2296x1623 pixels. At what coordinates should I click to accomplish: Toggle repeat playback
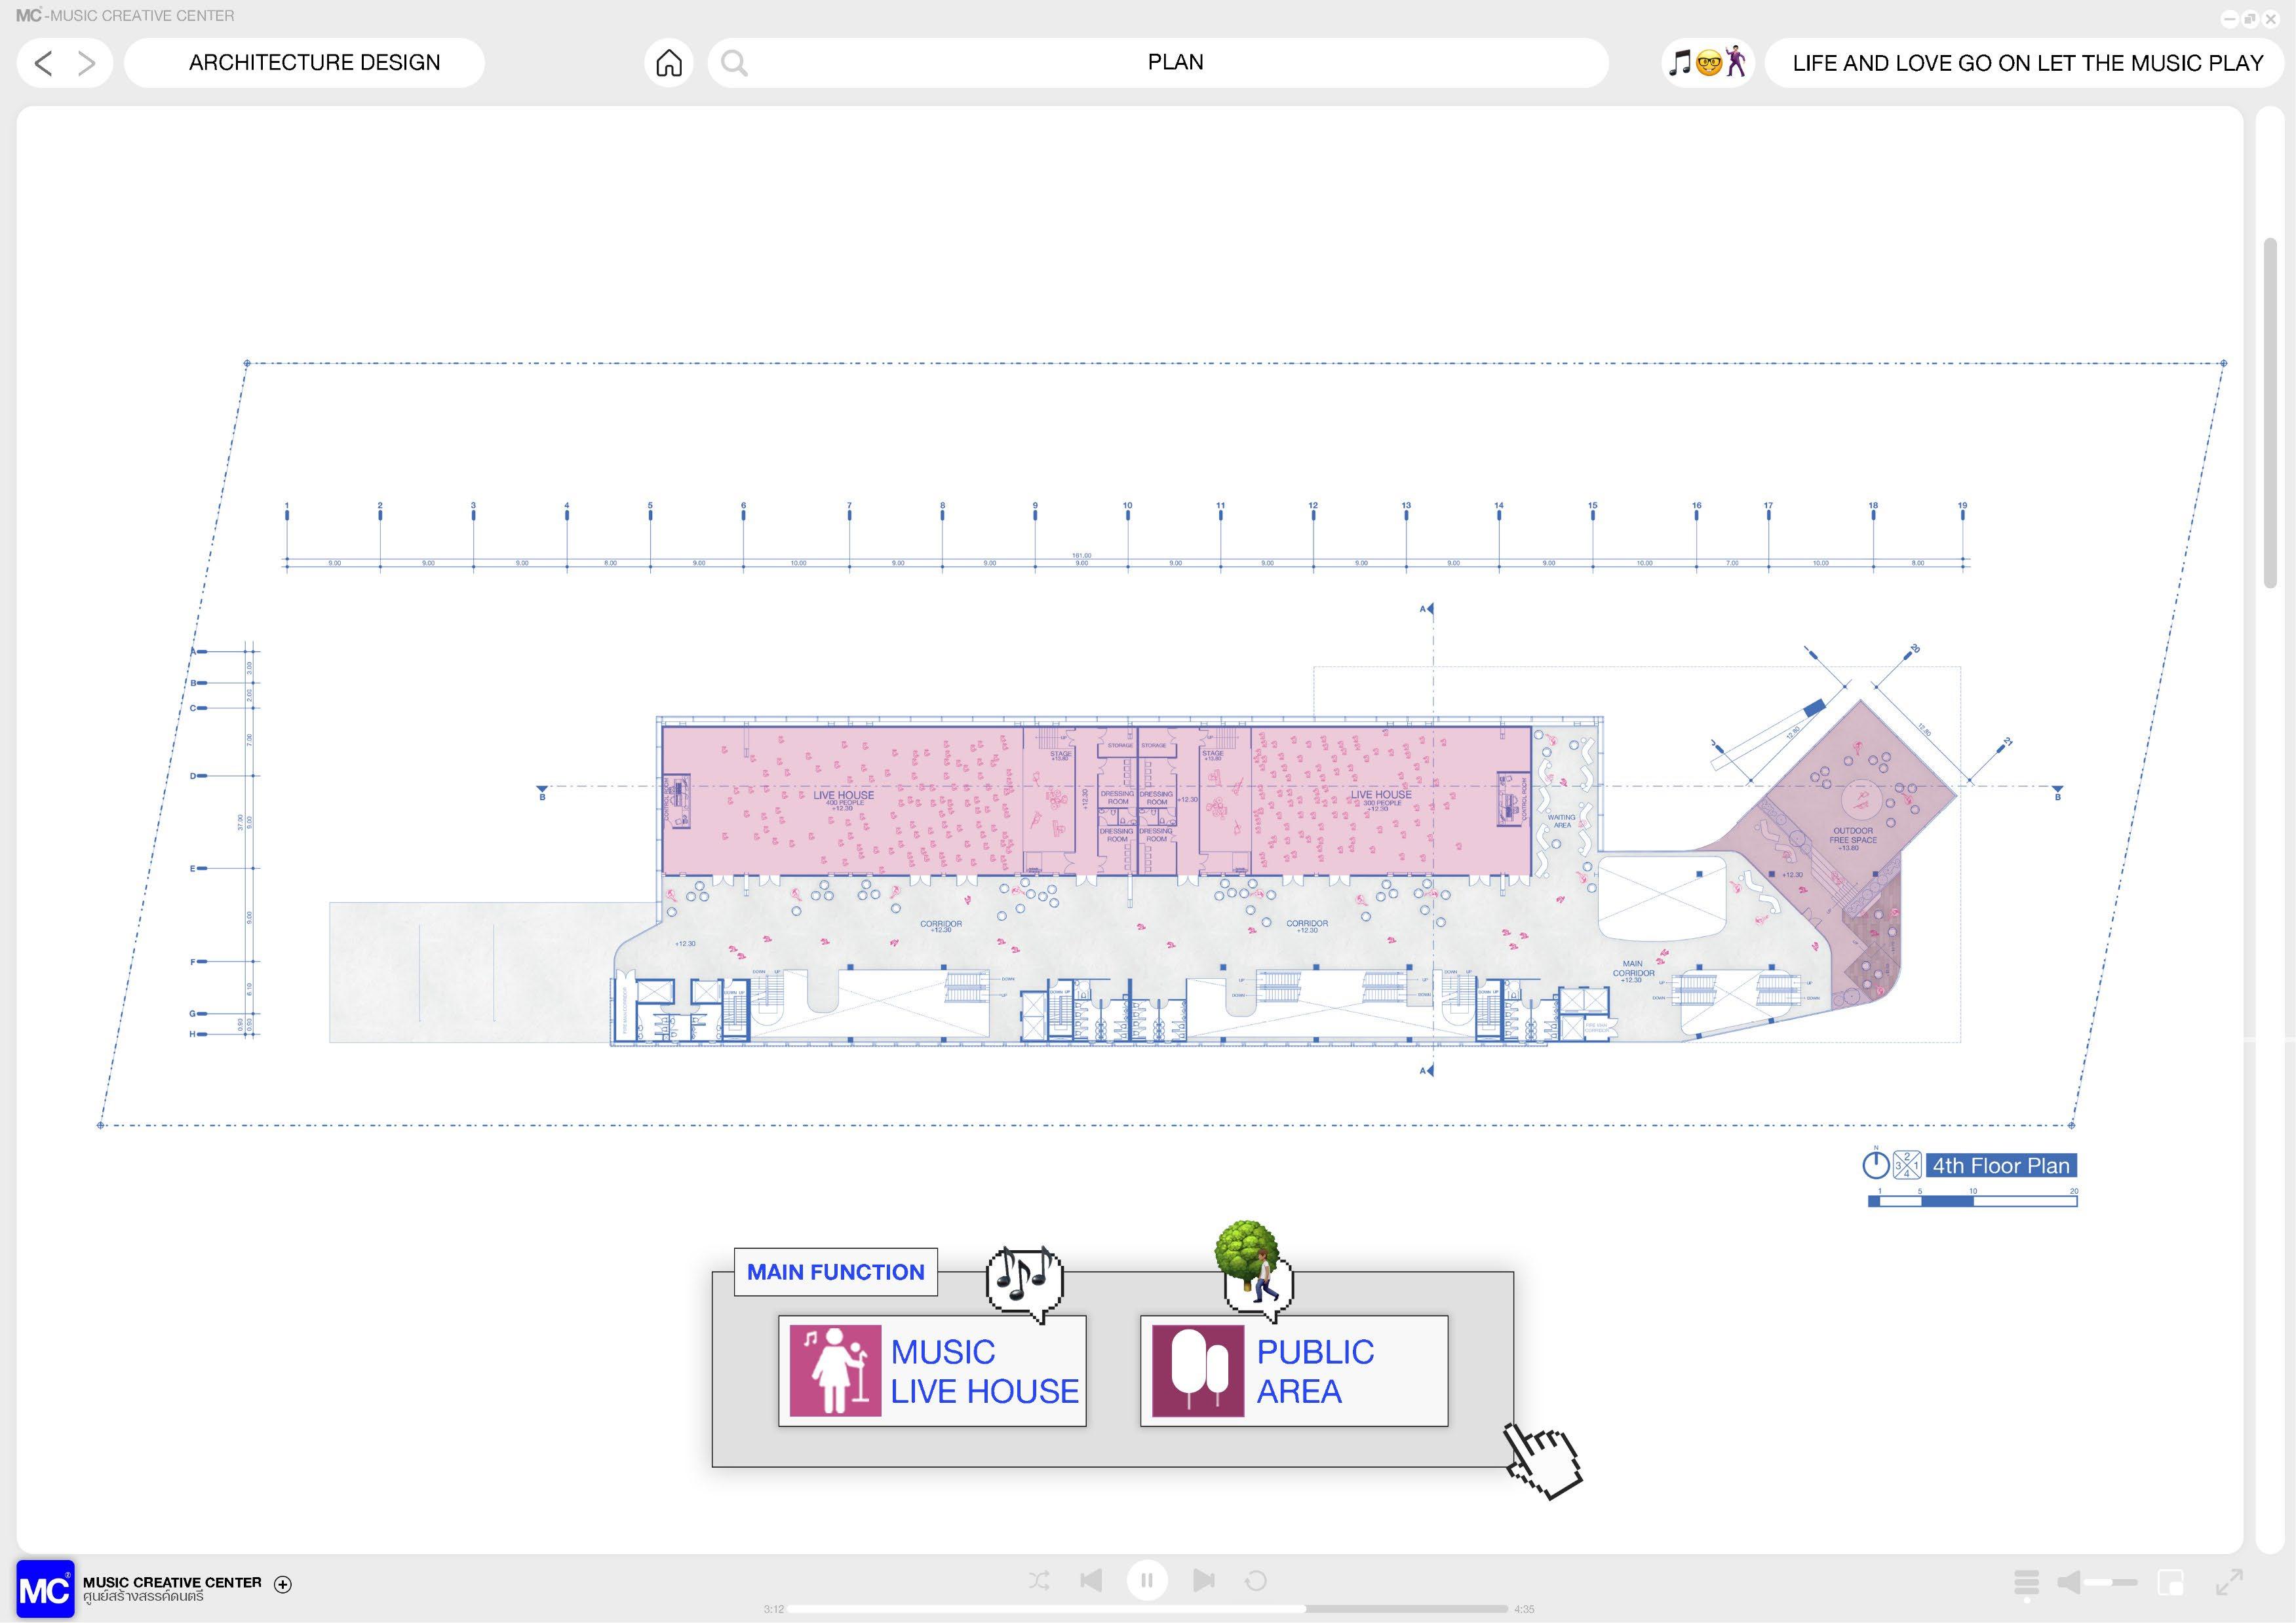click(1256, 1580)
